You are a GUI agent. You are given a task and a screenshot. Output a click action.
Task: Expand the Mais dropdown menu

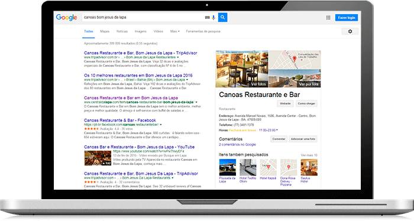click(175, 31)
